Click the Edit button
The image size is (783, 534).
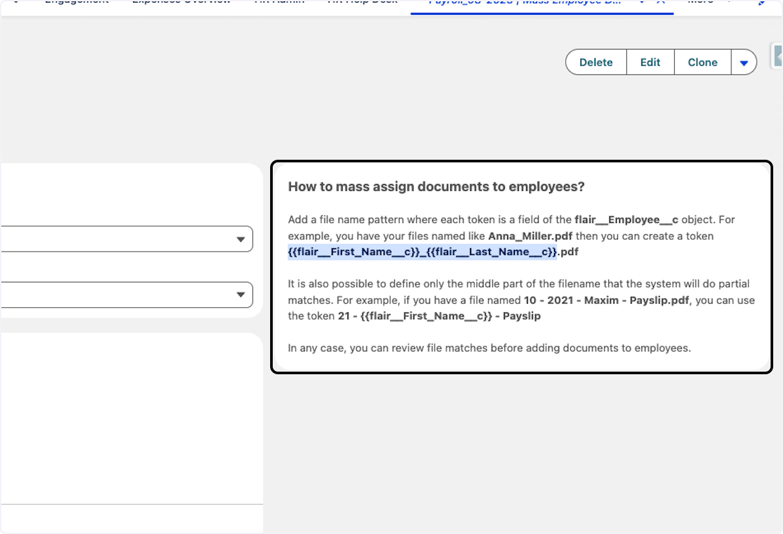point(650,62)
